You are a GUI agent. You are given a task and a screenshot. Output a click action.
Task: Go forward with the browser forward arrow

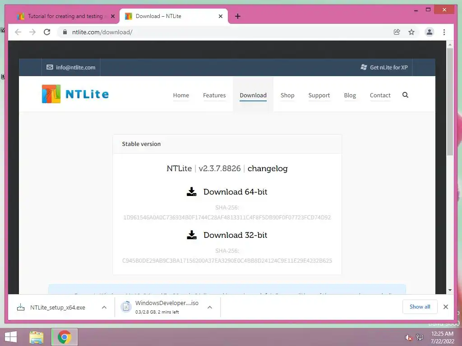point(32,32)
